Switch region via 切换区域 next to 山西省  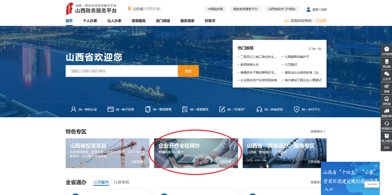tap(152, 9)
